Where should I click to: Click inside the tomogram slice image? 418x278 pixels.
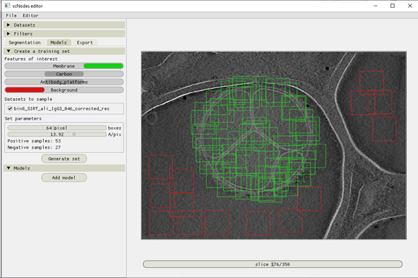pyautogui.click(x=274, y=145)
